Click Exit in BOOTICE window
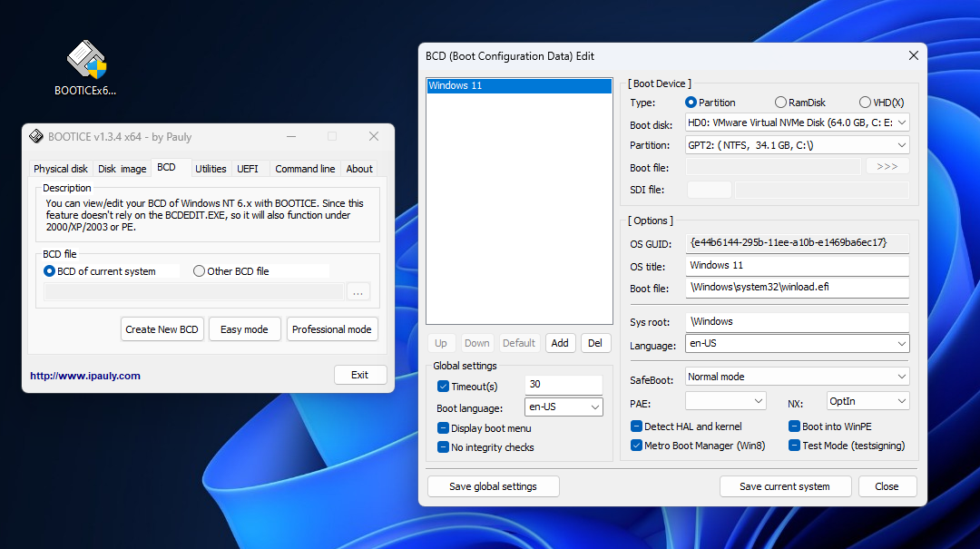This screenshot has width=980, height=549. 360,375
